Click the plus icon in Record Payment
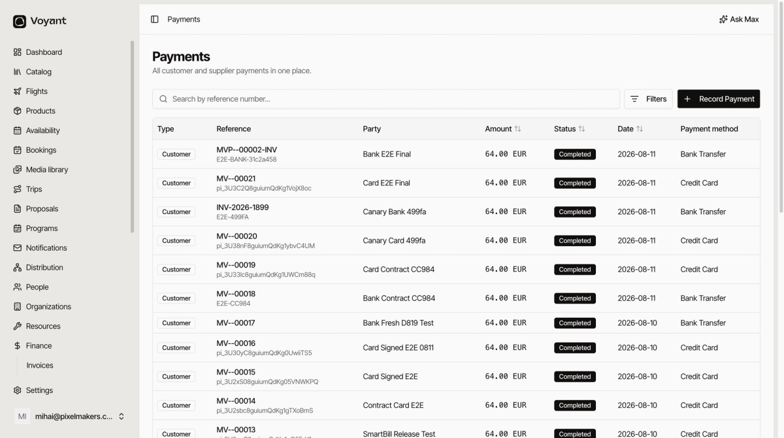Image resolution: width=784 pixels, height=438 pixels. (x=687, y=99)
